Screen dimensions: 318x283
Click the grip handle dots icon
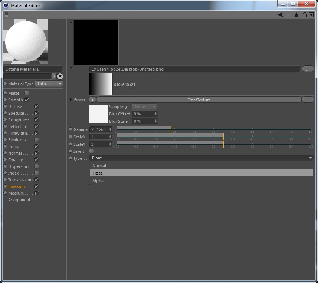(7, 14)
